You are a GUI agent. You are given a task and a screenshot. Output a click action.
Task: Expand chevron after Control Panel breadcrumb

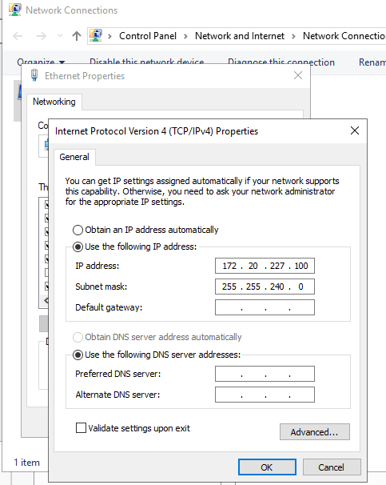185,37
